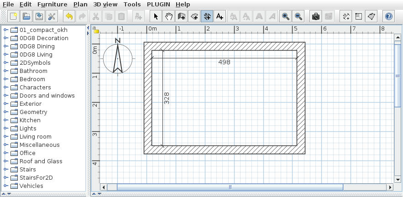Click the Create video icon
The height and width of the screenshot is (197, 403).
point(329,17)
